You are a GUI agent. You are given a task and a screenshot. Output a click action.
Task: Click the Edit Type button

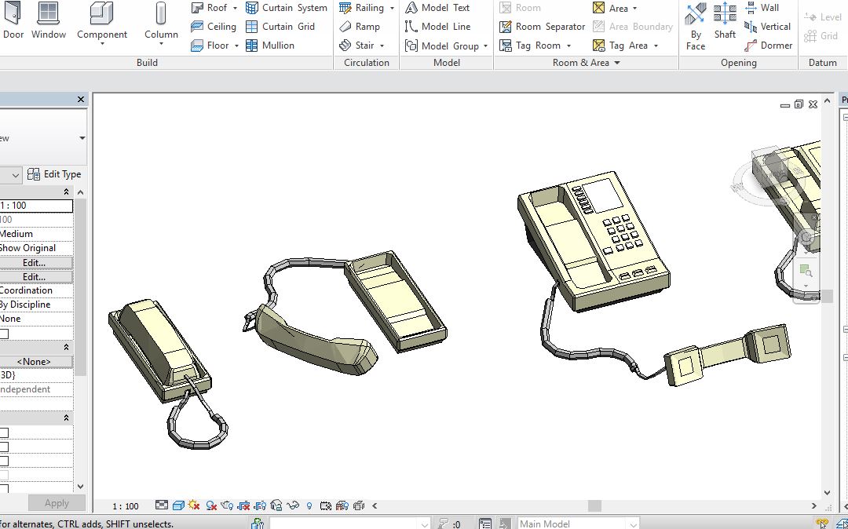click(x=55, y=174)
